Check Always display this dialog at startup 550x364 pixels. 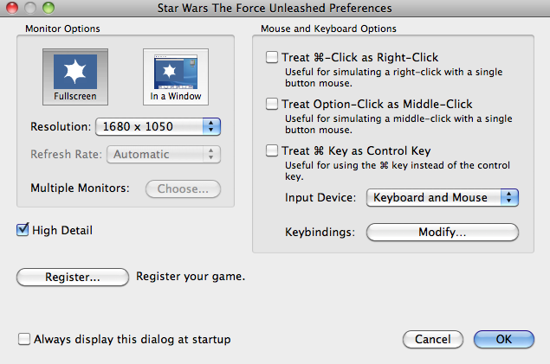click(x=24, y=339)
